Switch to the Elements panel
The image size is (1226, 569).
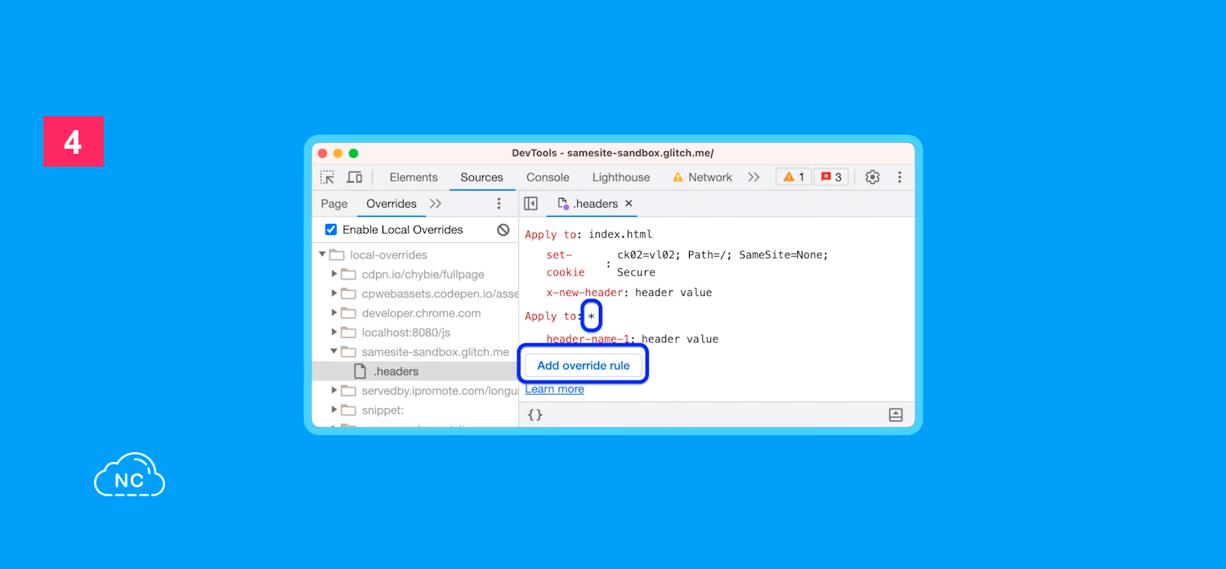point(414,177)
